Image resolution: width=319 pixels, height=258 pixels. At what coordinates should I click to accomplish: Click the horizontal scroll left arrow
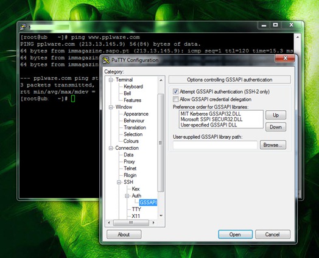(x=109, y=223)
